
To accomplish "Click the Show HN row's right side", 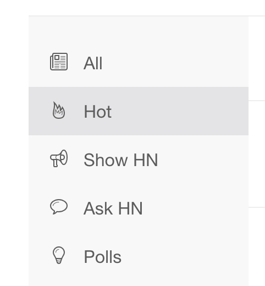I will 202,159.
